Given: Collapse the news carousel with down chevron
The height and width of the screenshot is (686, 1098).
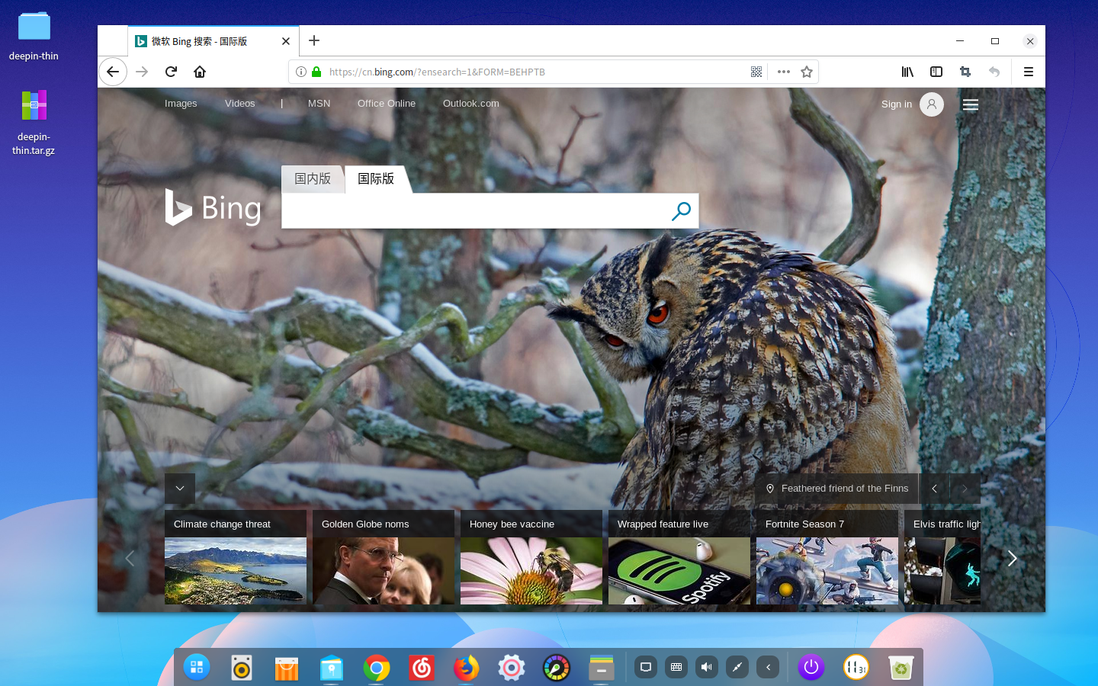Looking at the screenshot, I should tap(180, 489).
